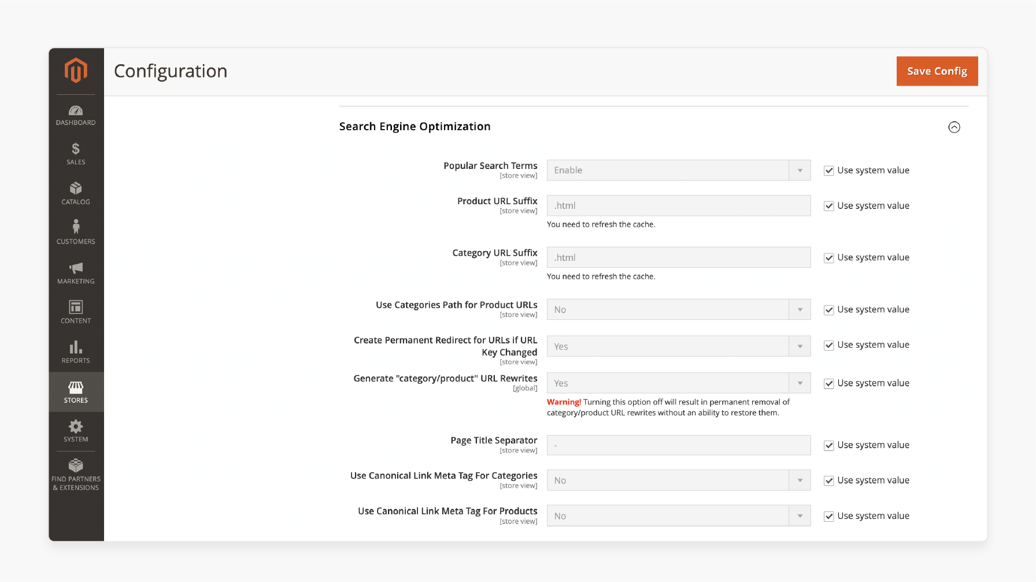Save the configuration with Save Config

tap(937, 71)
